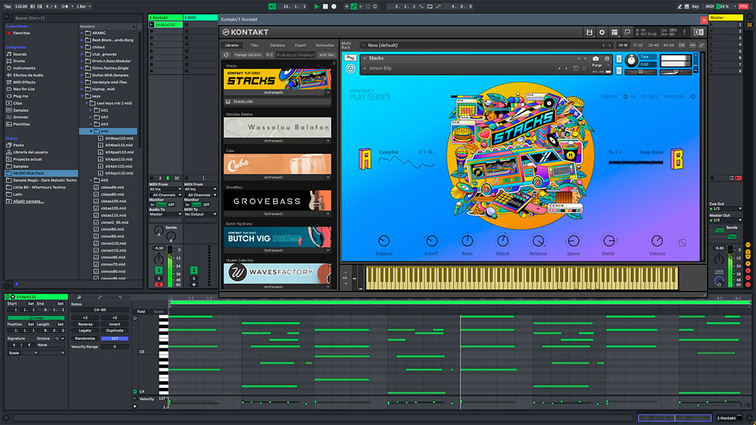The width and height of the screenshot is (756, 425).
Task: Click the Key mapping button at top right
Action: point(696,6)
